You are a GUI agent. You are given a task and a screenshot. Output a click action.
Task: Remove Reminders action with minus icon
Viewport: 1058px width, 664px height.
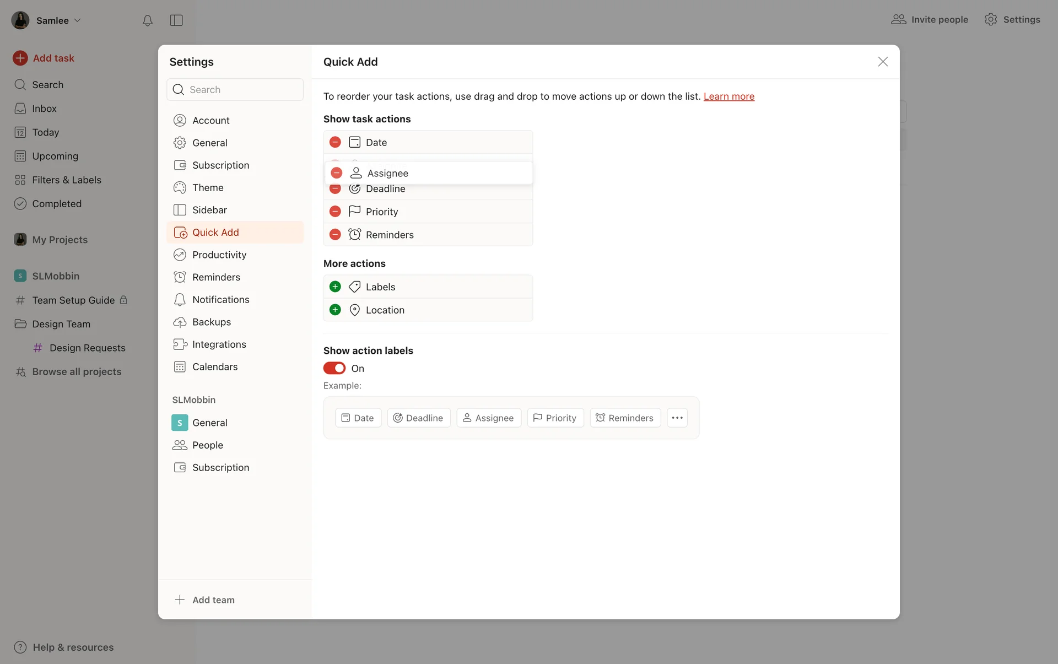335,235
